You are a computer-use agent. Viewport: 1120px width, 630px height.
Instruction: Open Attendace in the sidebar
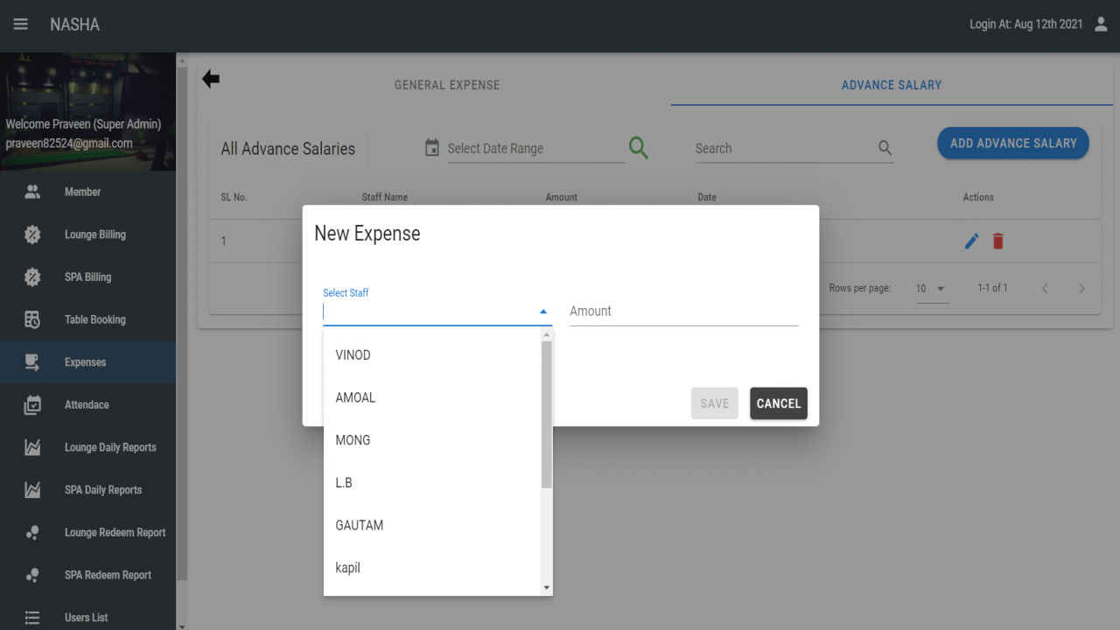point(87,404)
